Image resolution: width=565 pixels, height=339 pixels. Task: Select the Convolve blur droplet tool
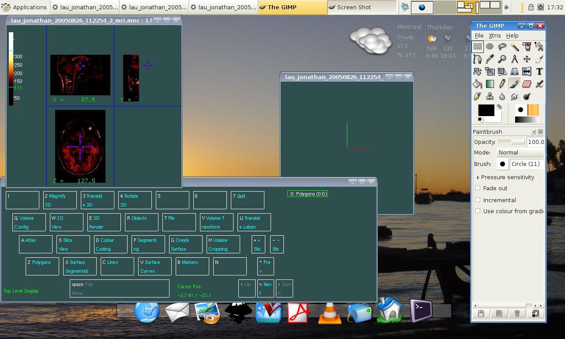tap(502, 96)
